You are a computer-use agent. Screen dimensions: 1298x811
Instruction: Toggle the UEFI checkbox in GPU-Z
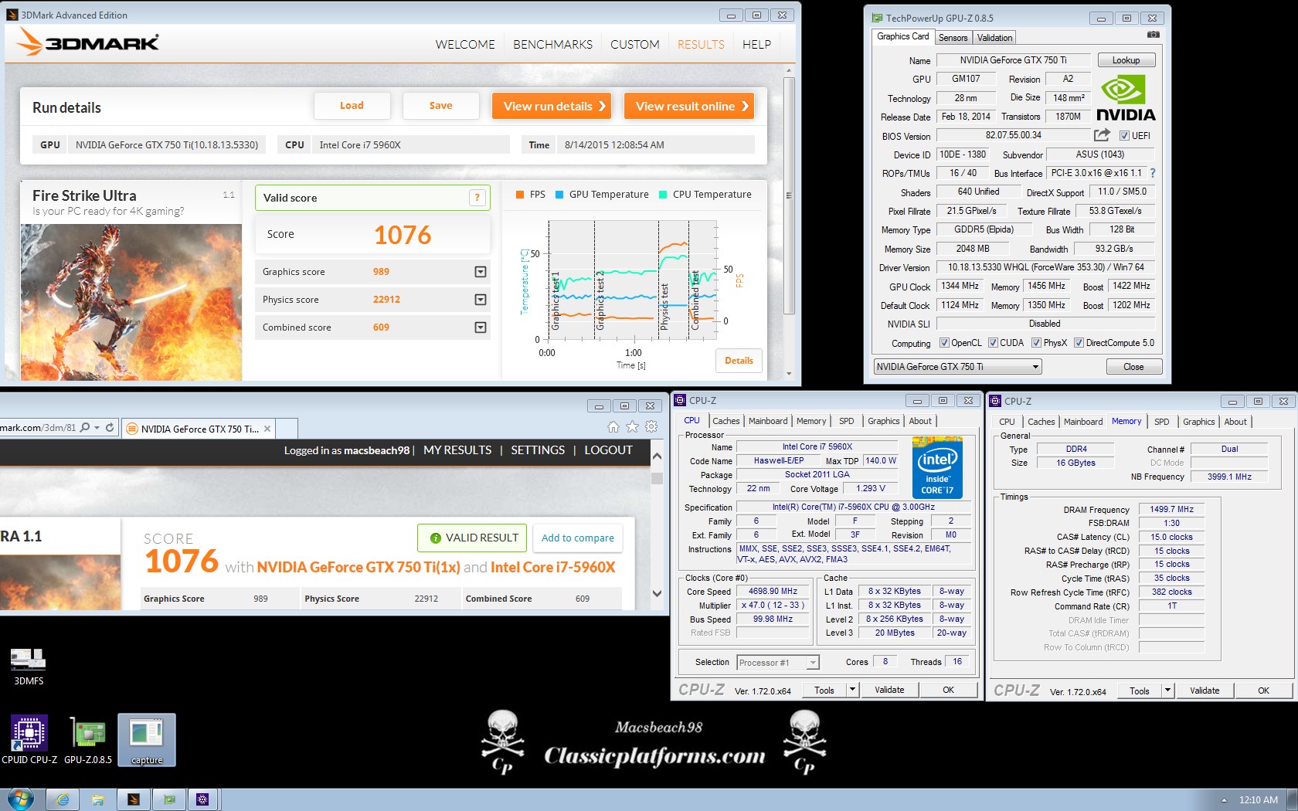click(1124, 136)
